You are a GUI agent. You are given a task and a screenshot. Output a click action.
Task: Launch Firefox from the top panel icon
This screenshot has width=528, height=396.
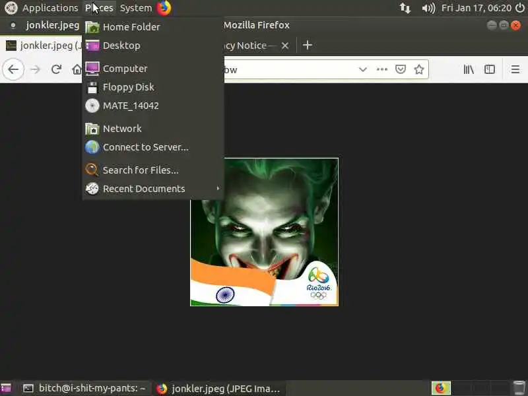click(x=164, y=8)
